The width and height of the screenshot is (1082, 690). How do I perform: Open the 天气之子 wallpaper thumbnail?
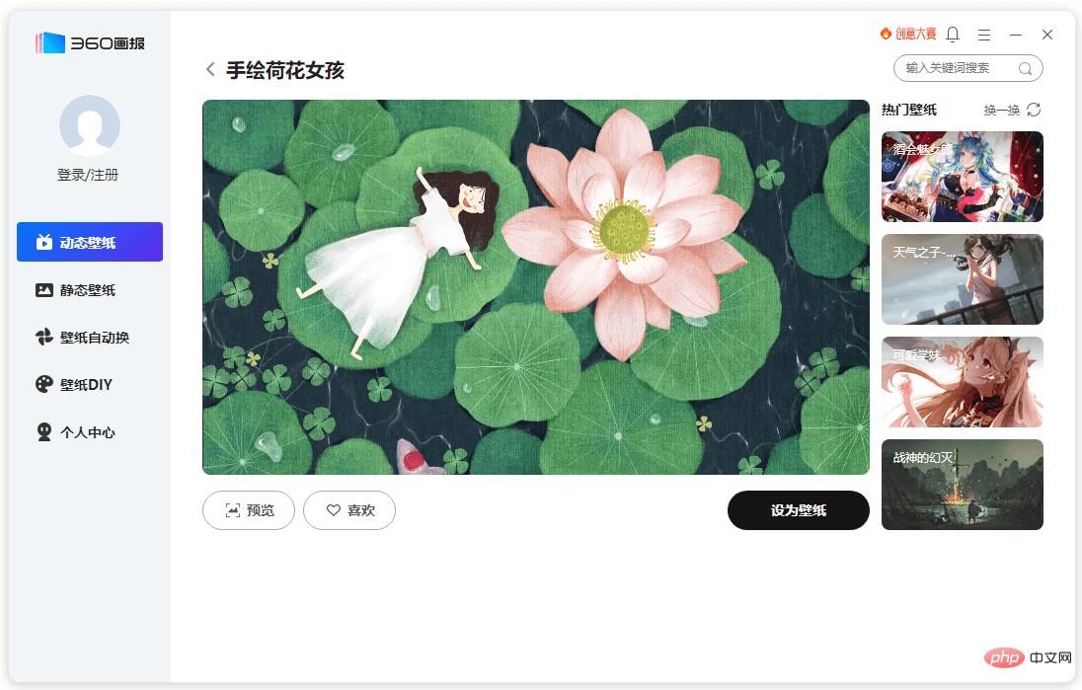[x=963, y=279]
